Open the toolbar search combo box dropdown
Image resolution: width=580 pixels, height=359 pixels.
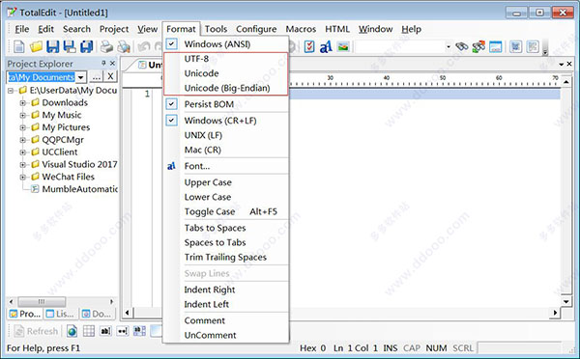point(448,47)
